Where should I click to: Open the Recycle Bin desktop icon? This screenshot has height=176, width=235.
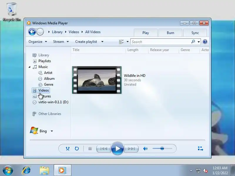pos(12,12)
